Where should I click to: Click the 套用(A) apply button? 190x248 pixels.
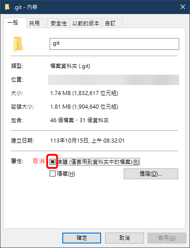(167, 238)
